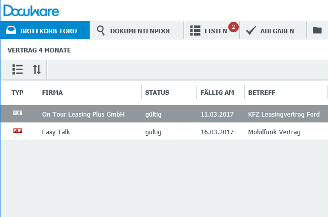Click the gültig status in Easy Talk row
Viewport: 328px width, 217px height.
[x=153, y=132]
